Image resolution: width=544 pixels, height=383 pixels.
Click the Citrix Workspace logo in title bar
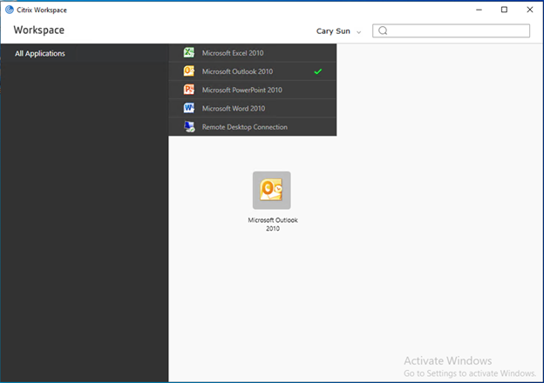click(x=10, y=10)
